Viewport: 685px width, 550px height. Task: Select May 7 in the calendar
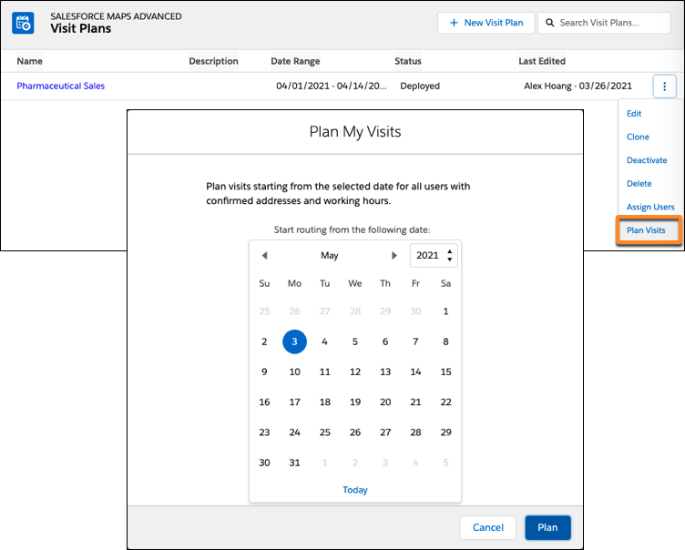click(x=415, y=341)
